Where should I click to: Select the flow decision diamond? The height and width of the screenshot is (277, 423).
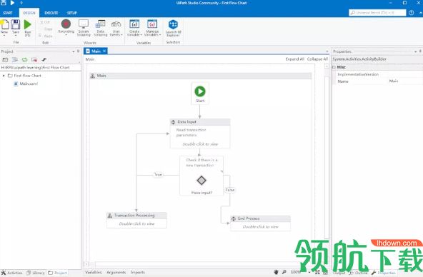(201, 181)
